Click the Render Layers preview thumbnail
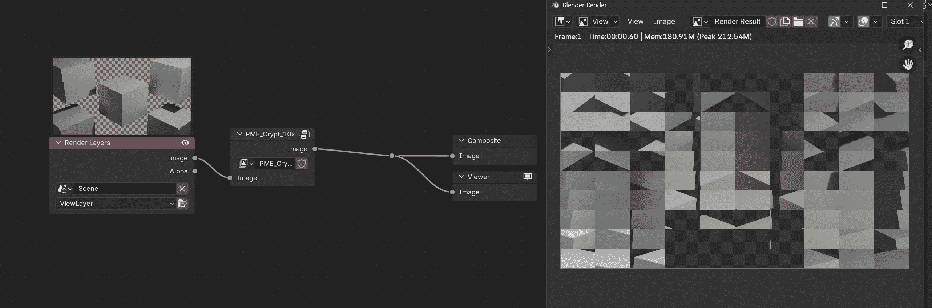This screenshot has height=308, width=932. [x=122, y=96]
